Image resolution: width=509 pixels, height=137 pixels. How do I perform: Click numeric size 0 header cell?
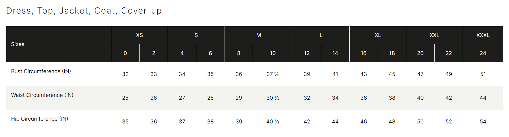(125, 53)
